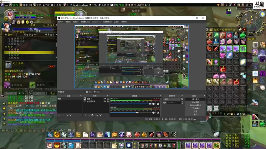Toggle visibility of the 图像 2 source
The image size is (266, 149).
coord(105,99)
